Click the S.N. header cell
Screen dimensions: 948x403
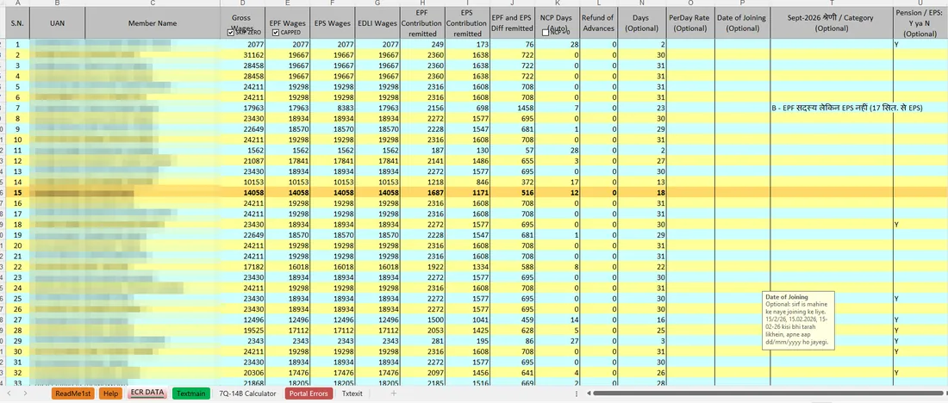click(x=17, y=23)
